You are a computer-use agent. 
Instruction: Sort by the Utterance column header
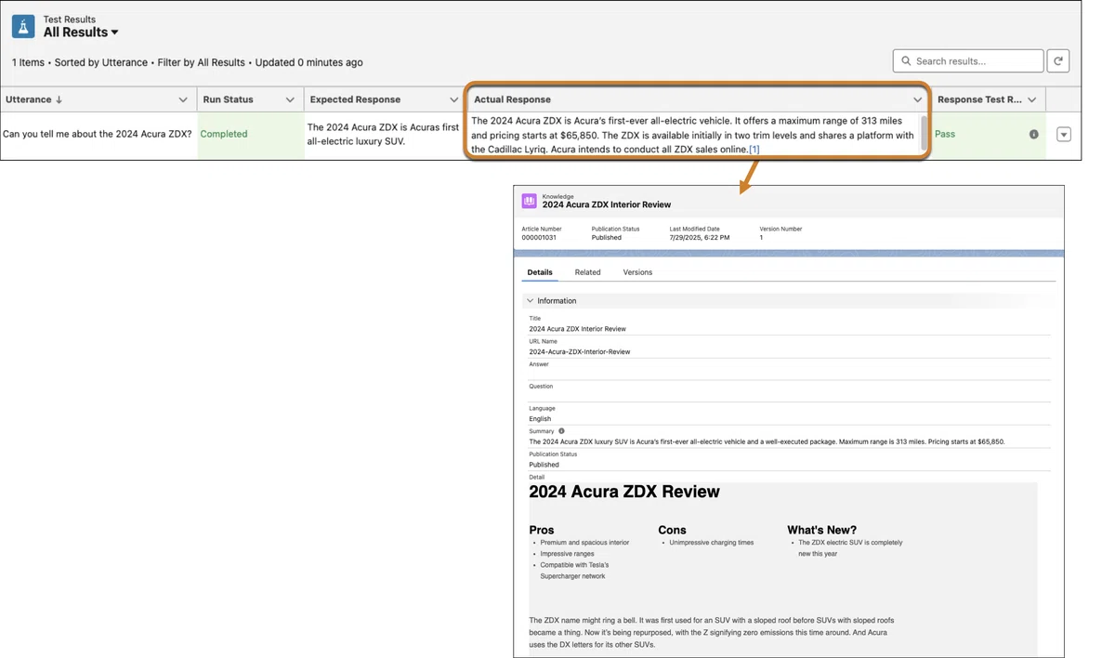click(34, 99)
